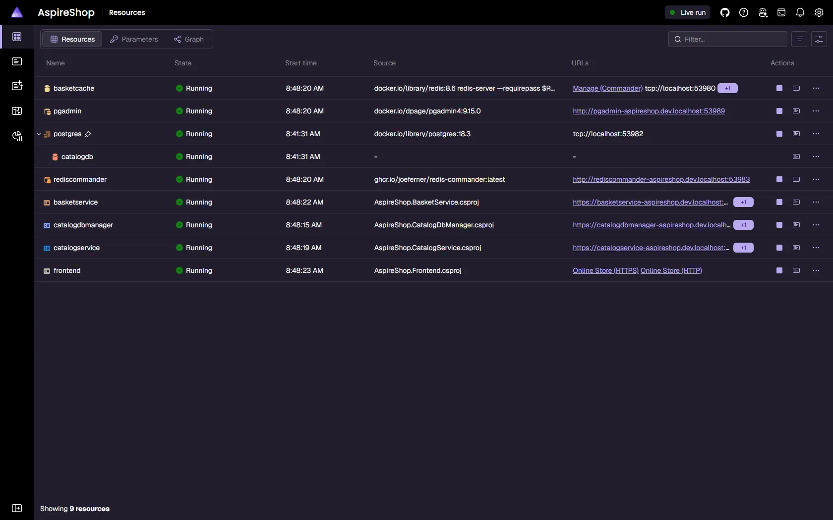Screen dimensions: 833x520
Task: Collapse the sidebar with the bottom-left panel icon
Action: 17,508
